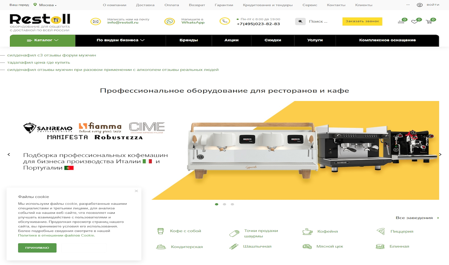This screenshot has width=449, height=265.
Task: Open the Гарантии top link
Action: pyautogui.click(x=224, y=5)
